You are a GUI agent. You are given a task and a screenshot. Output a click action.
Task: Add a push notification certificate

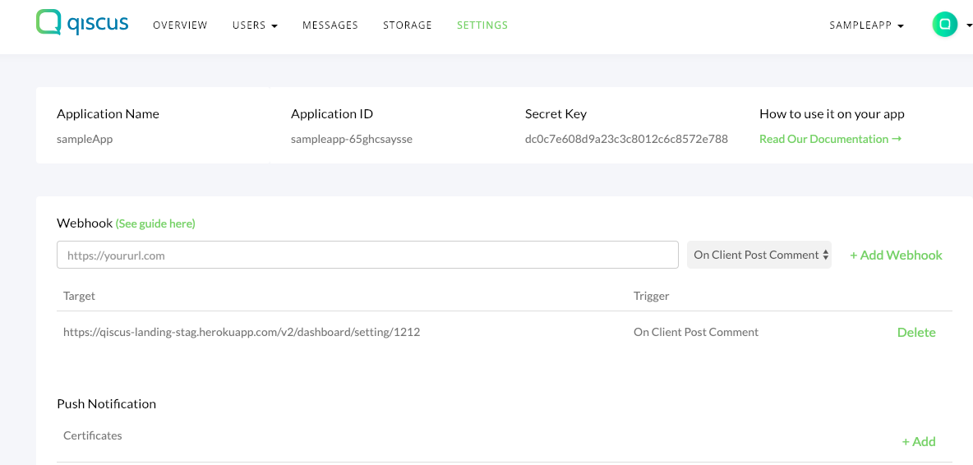click(x=919, y=442)
